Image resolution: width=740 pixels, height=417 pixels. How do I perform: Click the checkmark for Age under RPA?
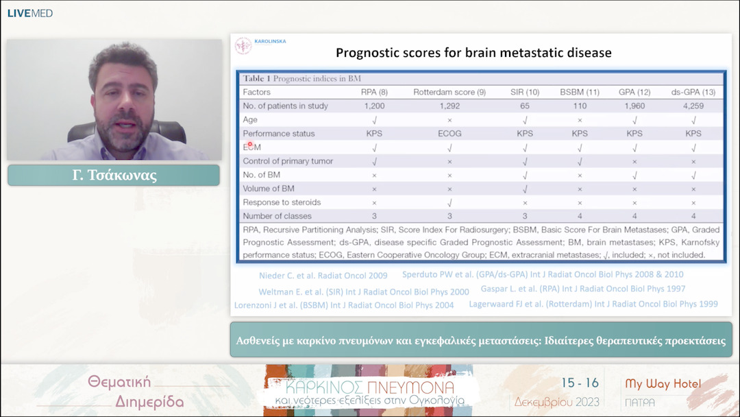(374, 119)
